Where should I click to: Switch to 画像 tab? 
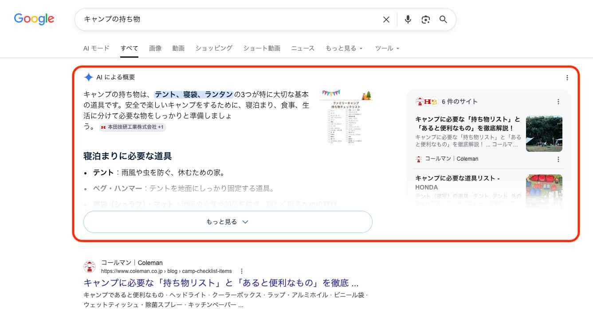click(155, 48)
